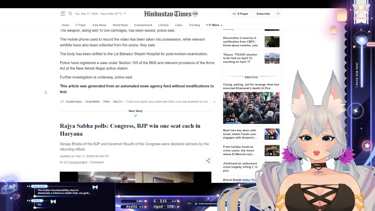Viewport: 375px width, 211px height.
Task: Follow the Next Story down arrow
Action: pos(135,116)
